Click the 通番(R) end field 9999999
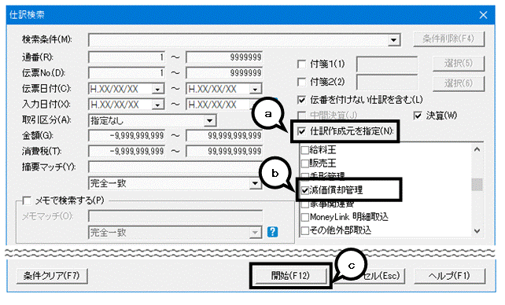Screen dimensions: 505x305 pyautogui.click(x=224, y=57)
